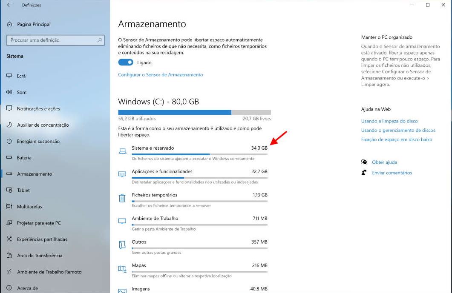The width and height of the screenshot is (452, 293).
Task: Turn off the Storage Sense Ligado toggle
Action: (x=126, y=62)
